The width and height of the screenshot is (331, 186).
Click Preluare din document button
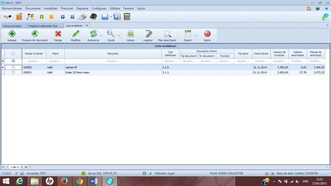(x=35, y=36)
